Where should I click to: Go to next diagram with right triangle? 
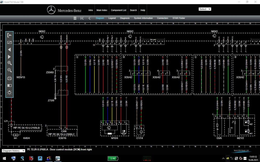pos(9,57)
